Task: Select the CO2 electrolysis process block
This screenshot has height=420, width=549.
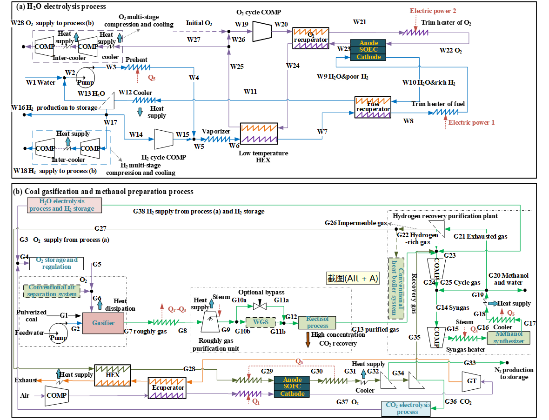Action: pos(407,408)
